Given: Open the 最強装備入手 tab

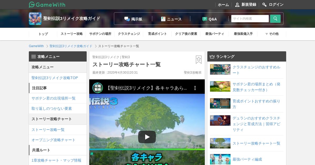Looking at the screenshot, I should point(243,34).
